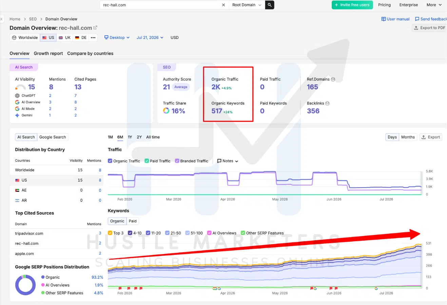Click the Export to PDF upload icon
The width and height of the screenshot is (447, 305).
click(x=416, y=28)
